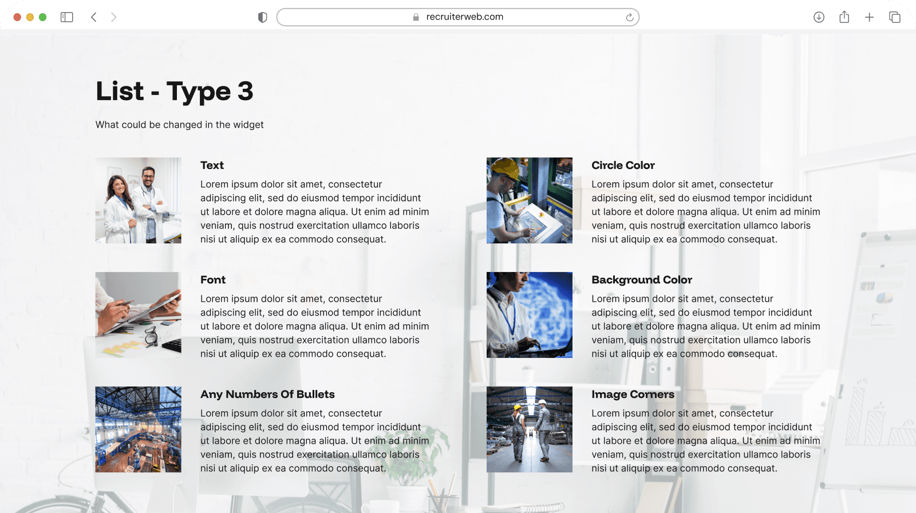The image size is (916, 513).
Task: Open the blue brain display image
Action: coord(530,315)
